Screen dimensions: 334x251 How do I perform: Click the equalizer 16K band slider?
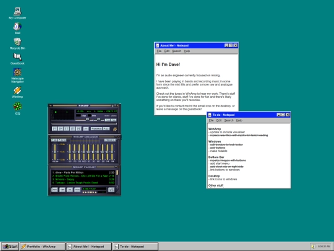pos(112,152)
